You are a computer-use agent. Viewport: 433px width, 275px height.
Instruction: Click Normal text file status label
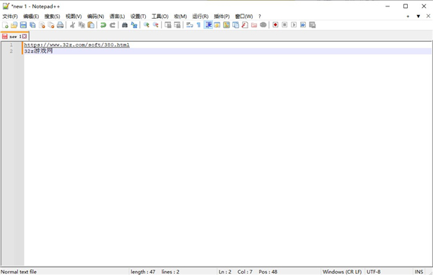[19, 271]
